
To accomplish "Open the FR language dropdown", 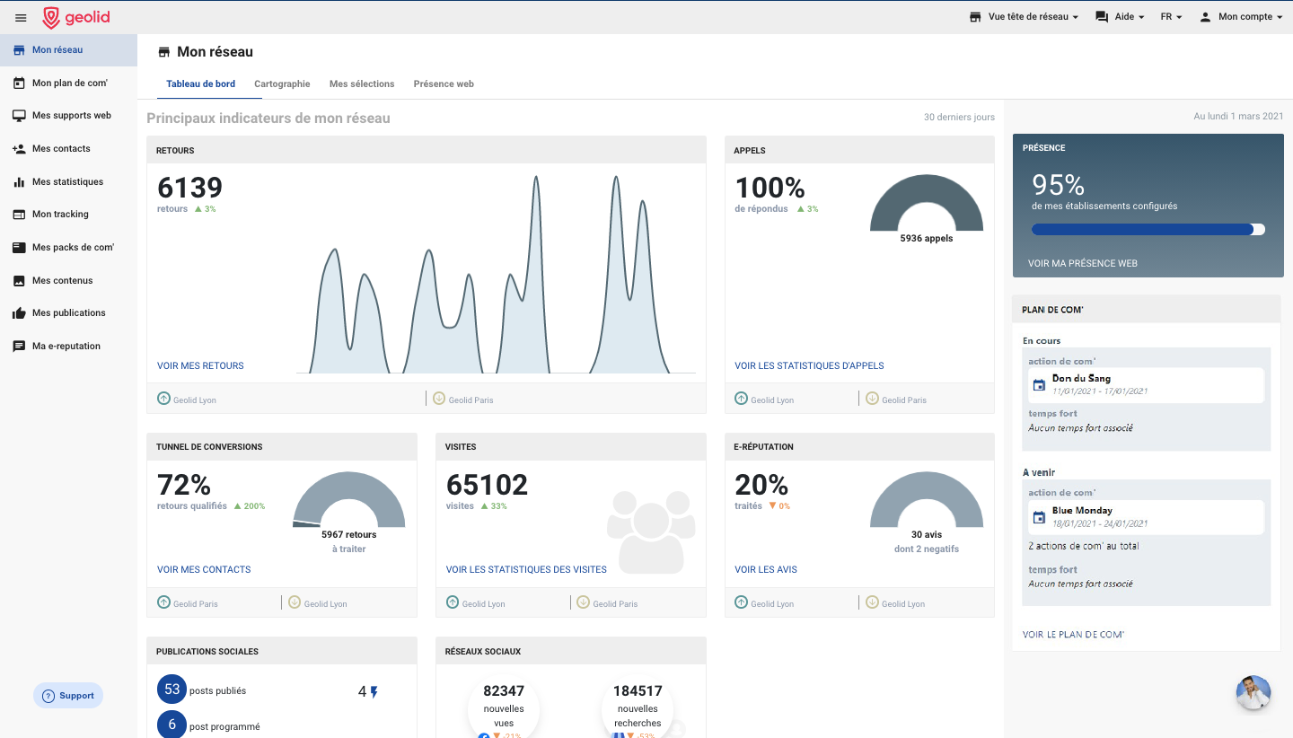I will (x=1171, y=17).
